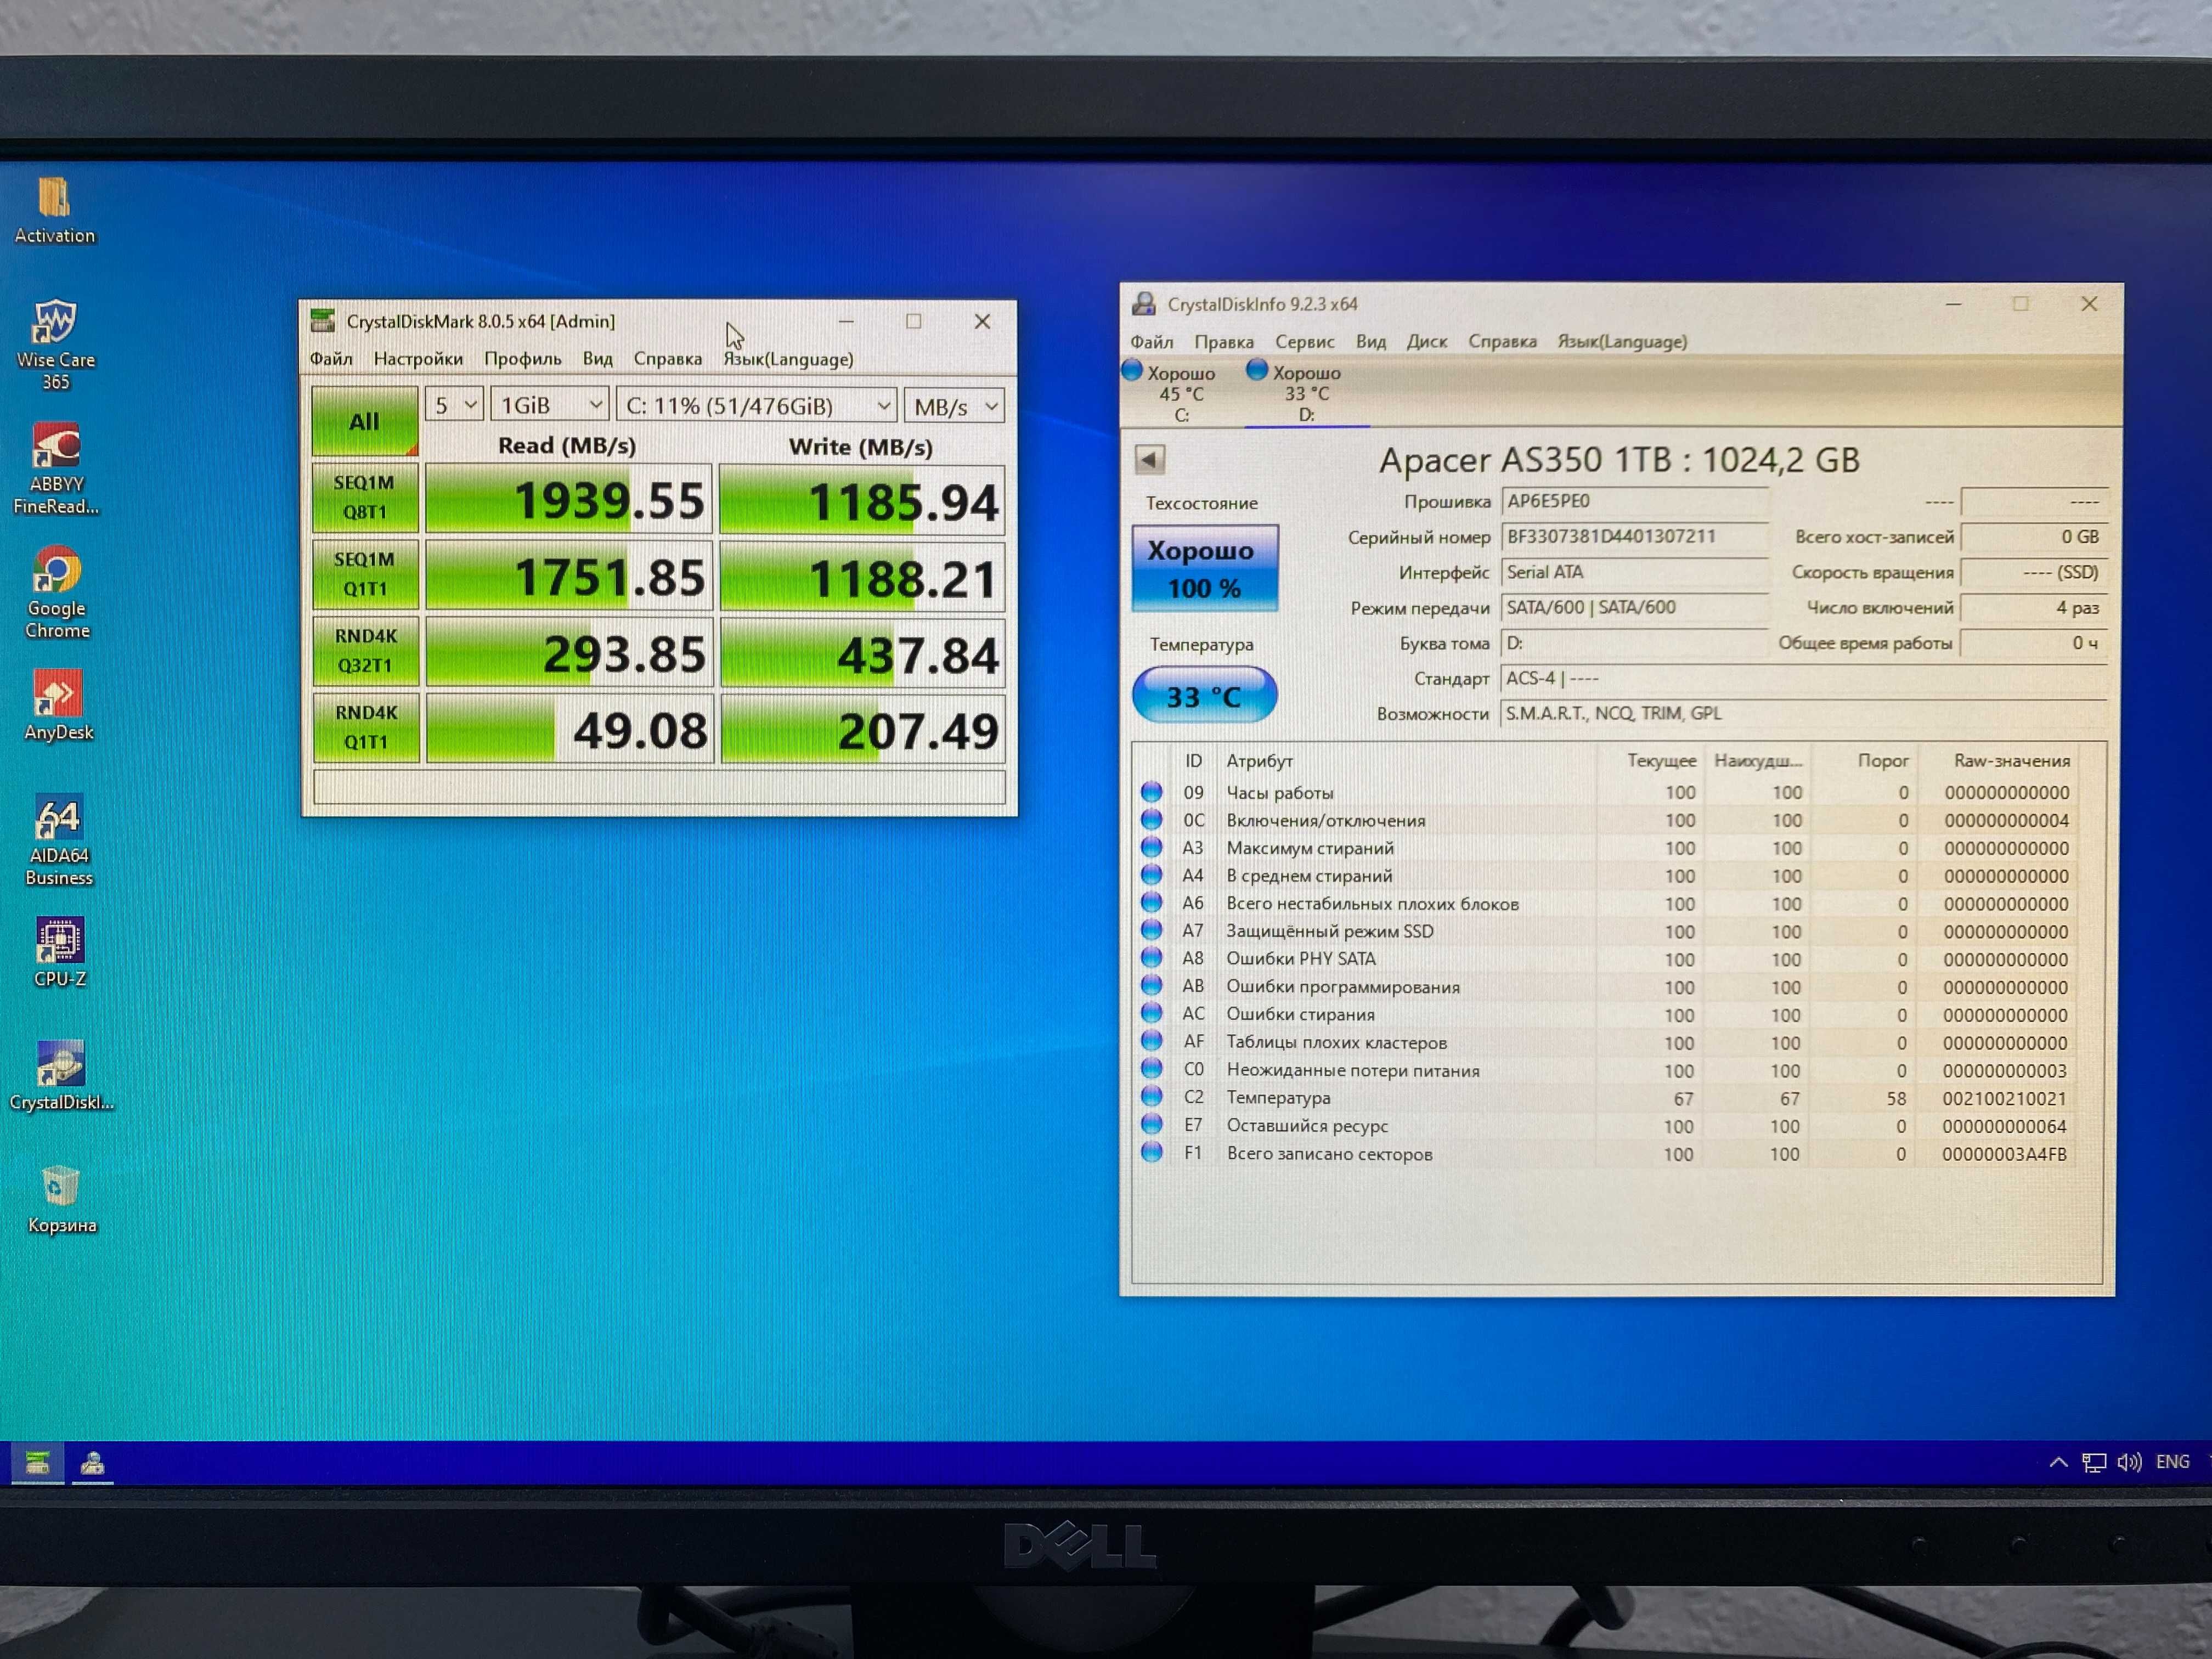Open the Вид menu in CrystalDiskMark
The width and height of the screenshot is (2212, 1659).
point(598,358)
